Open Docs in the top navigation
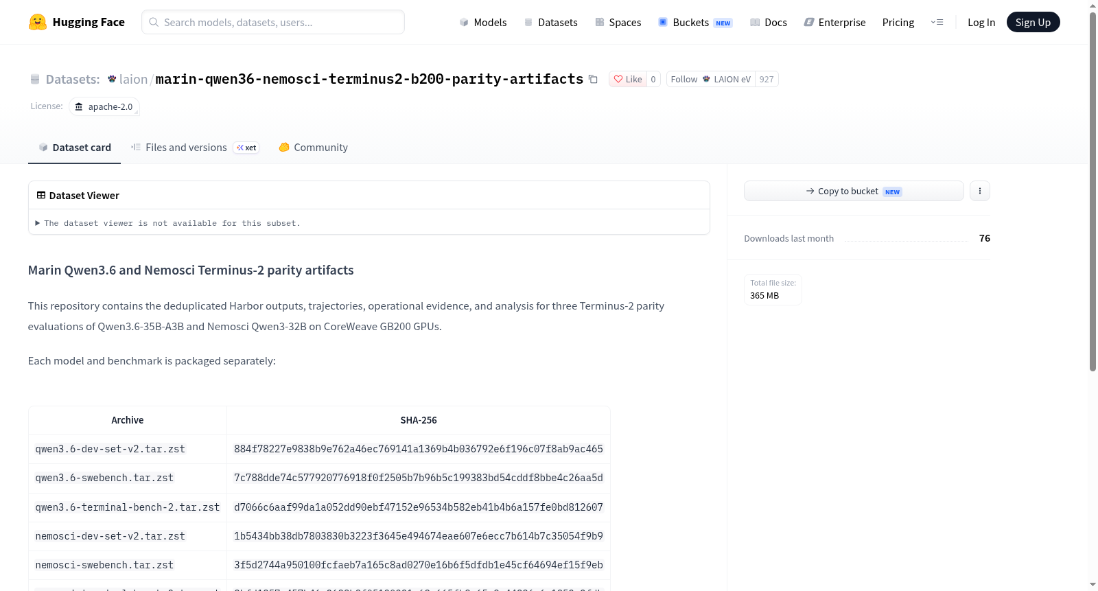This screenshot has width=1098, height=591. [x=769, y=22]
